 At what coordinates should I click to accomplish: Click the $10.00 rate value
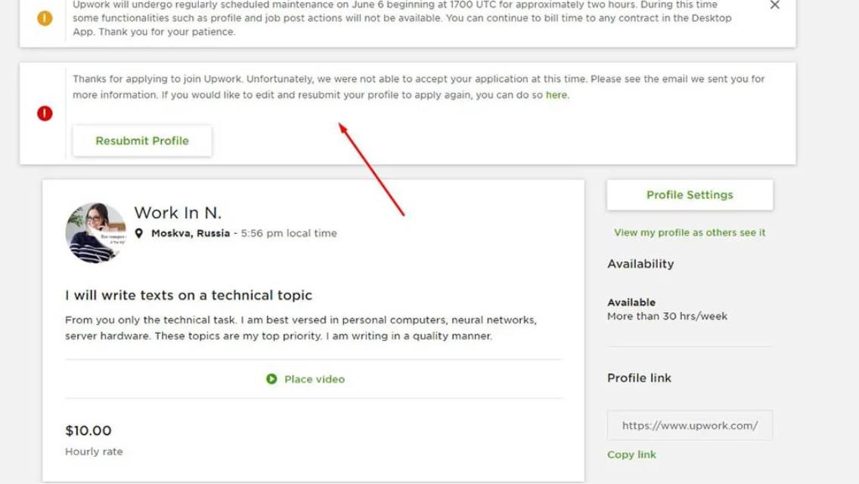[88, 431]
